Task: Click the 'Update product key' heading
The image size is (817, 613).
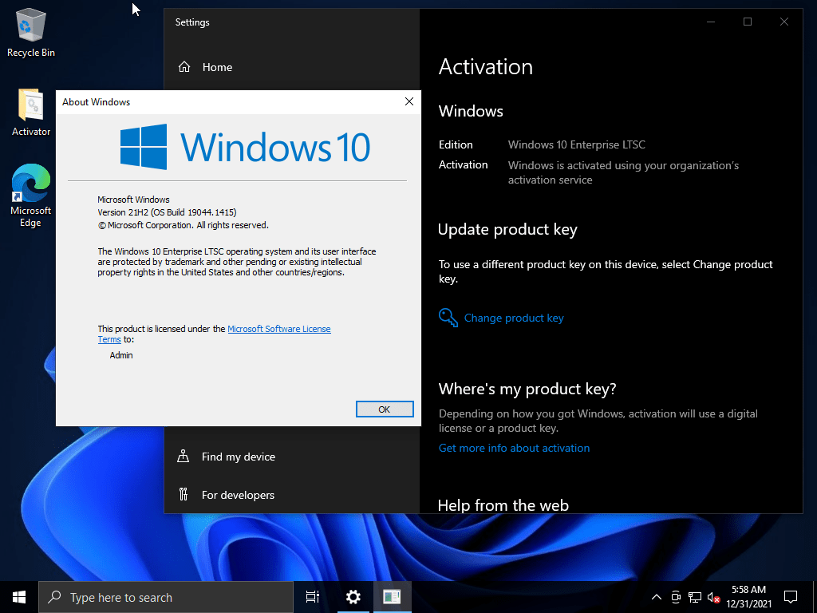Action: [507, 230]
